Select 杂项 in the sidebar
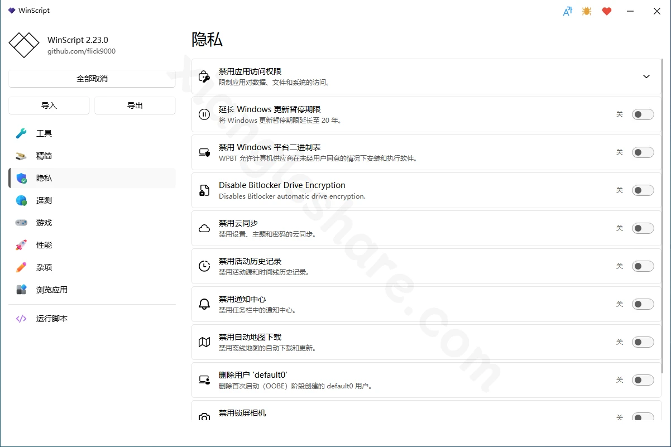671x447 pixels. point(92,267)
